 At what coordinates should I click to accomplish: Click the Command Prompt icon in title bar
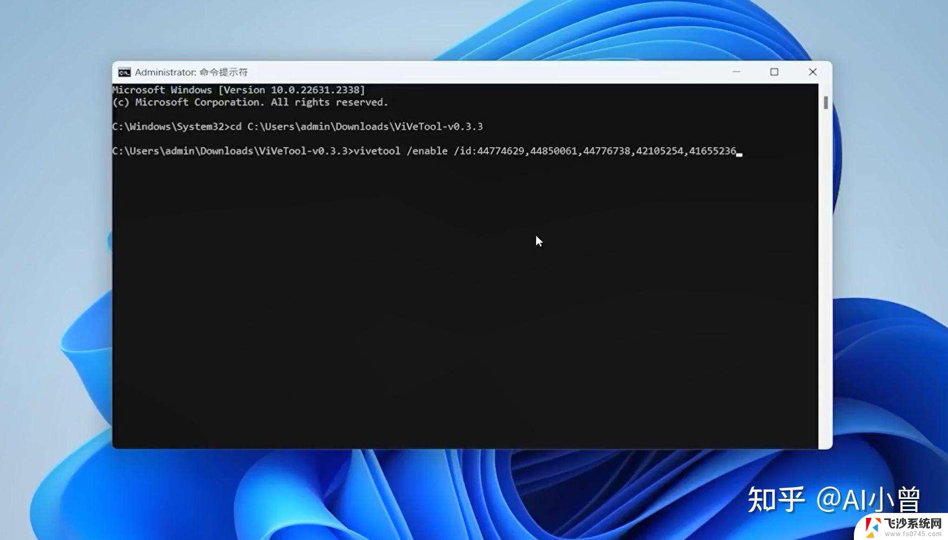pos(124,72)
